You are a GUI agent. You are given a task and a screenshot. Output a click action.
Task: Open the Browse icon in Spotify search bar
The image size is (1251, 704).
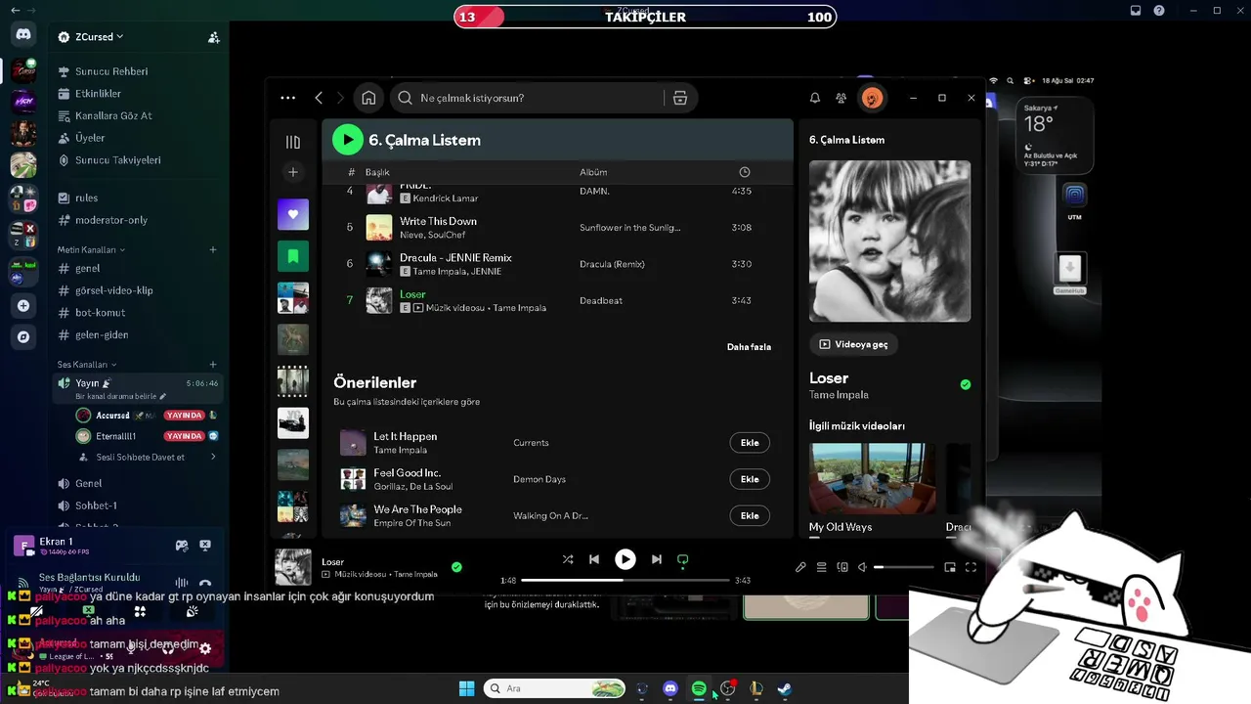point(680,98)
